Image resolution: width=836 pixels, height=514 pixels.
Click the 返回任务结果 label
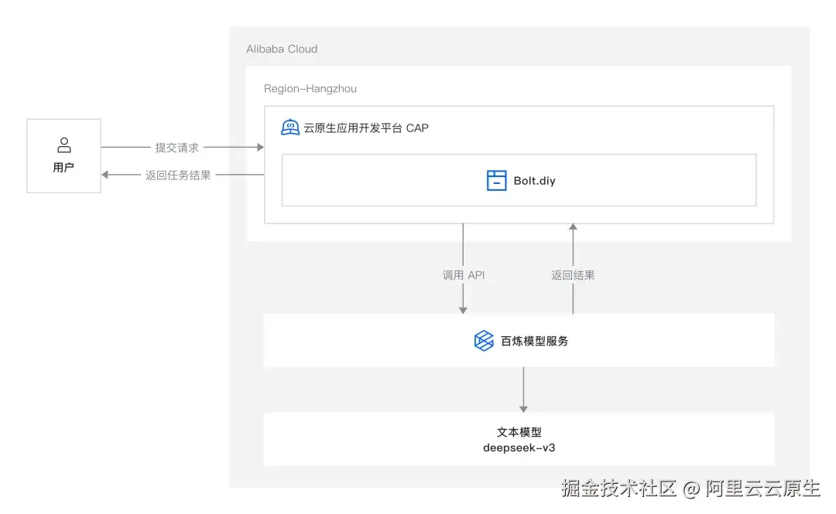coord(180,175)
